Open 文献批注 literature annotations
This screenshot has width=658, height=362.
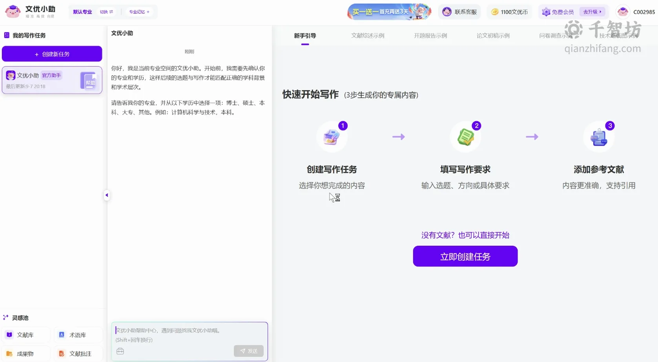point(78,354)
